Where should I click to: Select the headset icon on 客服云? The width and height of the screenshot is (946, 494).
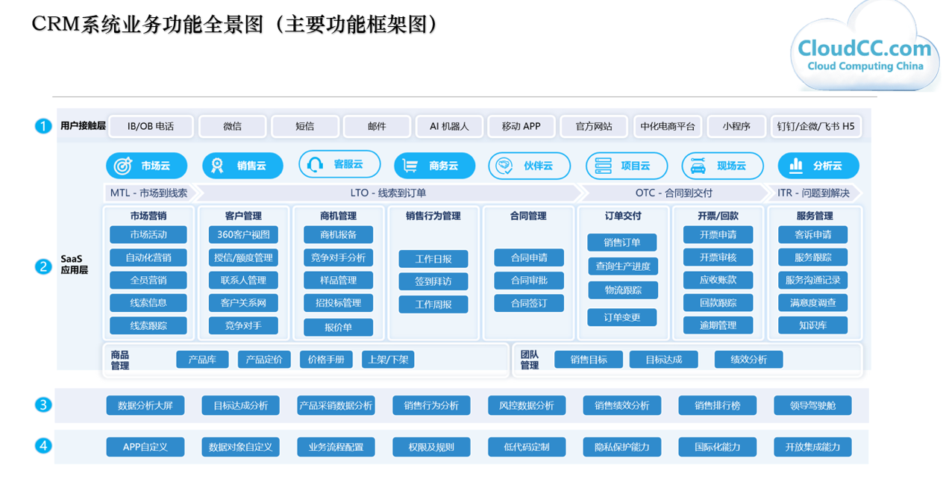(x=315, y=165)
